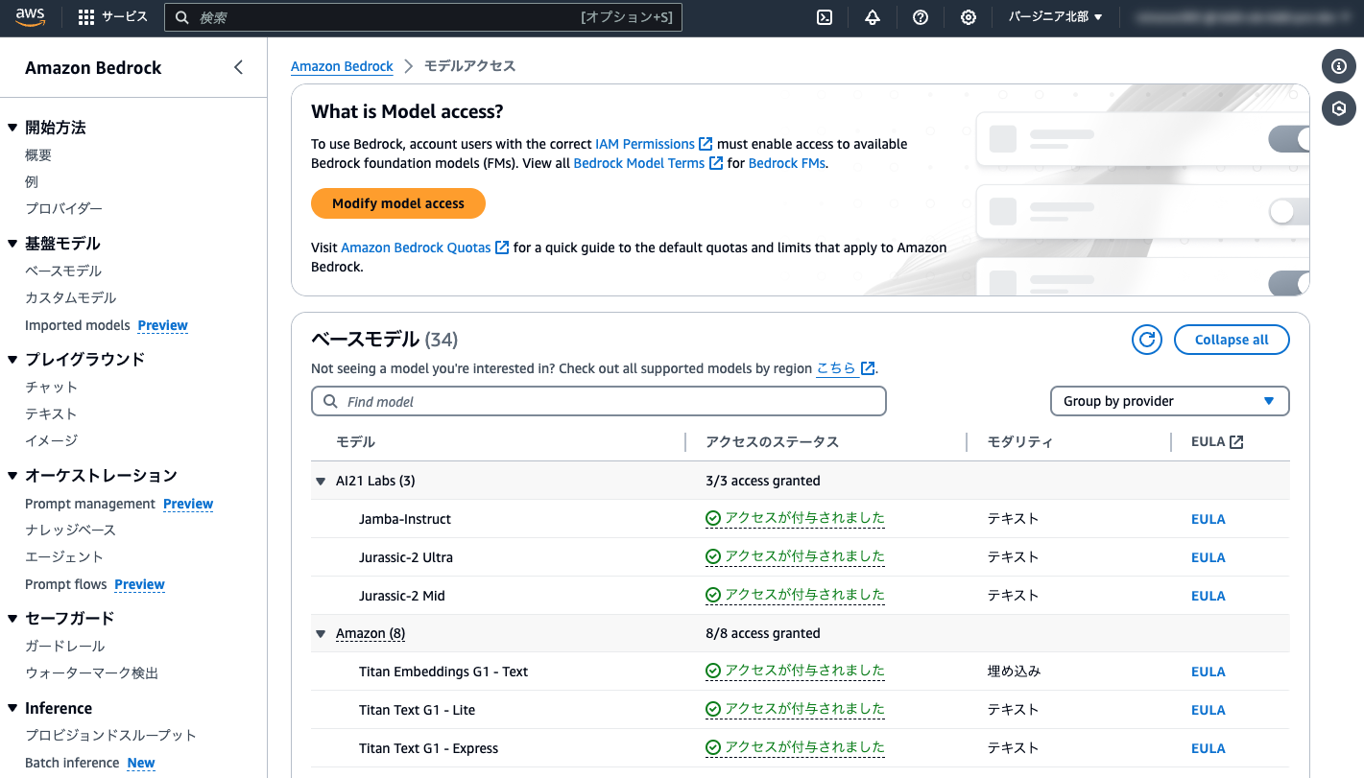Collapse the 開始方法 sidebar section
This screenshot has width=1364, height=778.
(12, 128)
